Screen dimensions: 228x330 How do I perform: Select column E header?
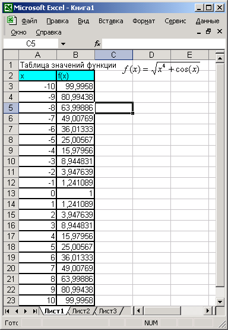pos(189,55)
